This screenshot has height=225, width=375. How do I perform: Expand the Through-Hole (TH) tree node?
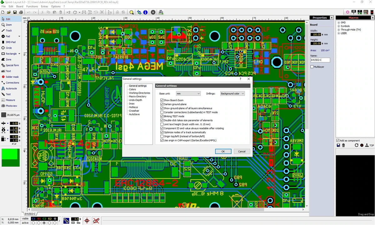pos(339,30)
